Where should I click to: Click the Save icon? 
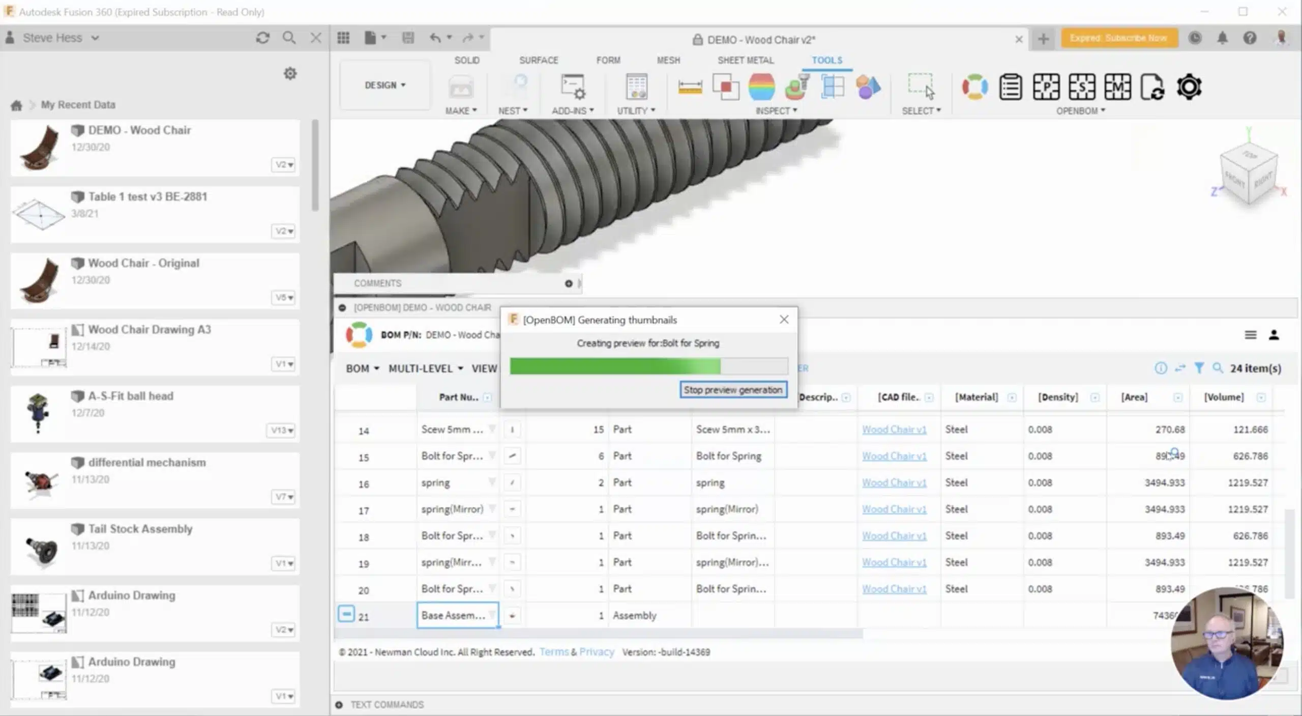(x=408, y=38)
